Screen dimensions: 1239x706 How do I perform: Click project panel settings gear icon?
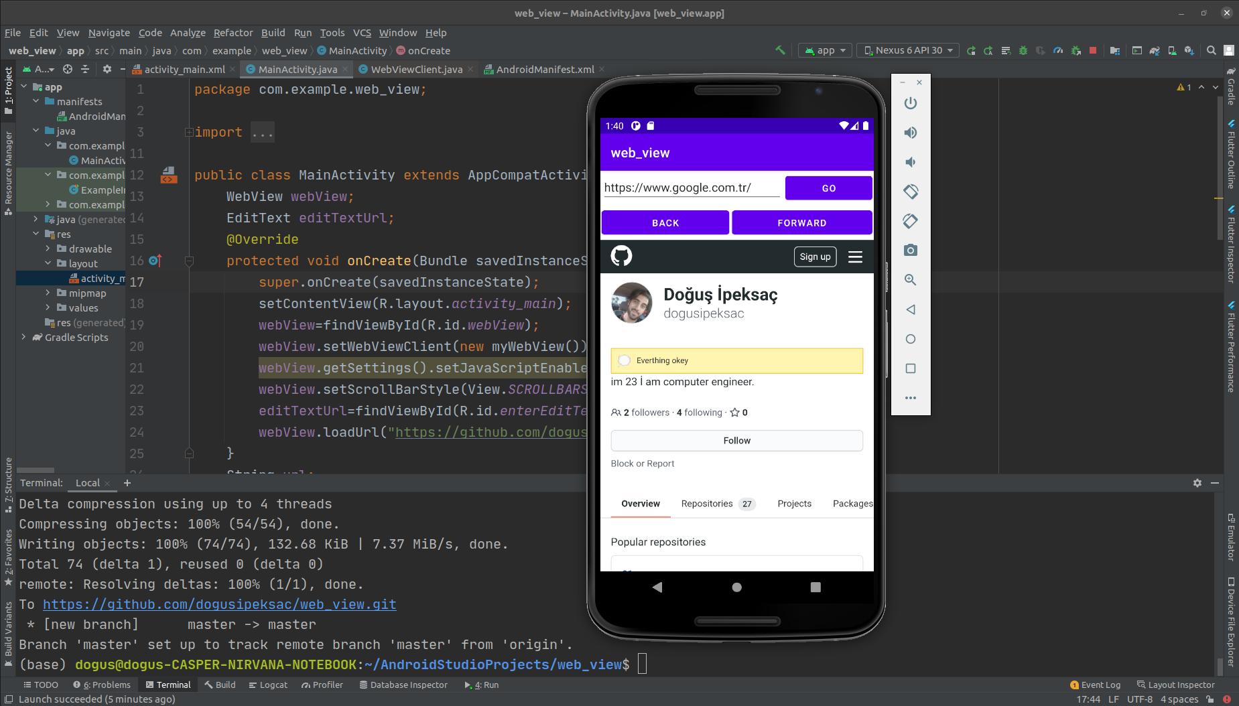(107, 69)
